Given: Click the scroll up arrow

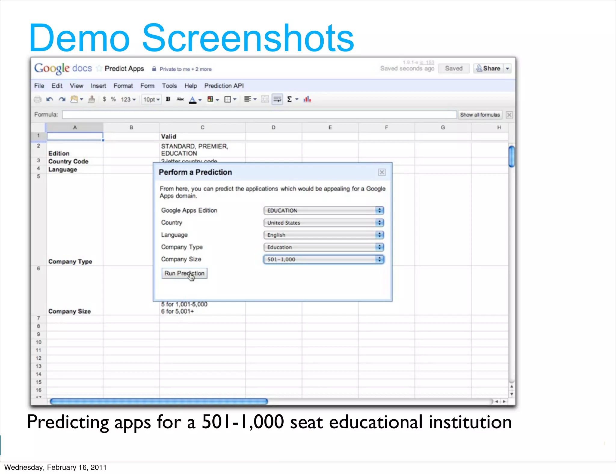Looking at the screenshot, I should coord(512,386).
